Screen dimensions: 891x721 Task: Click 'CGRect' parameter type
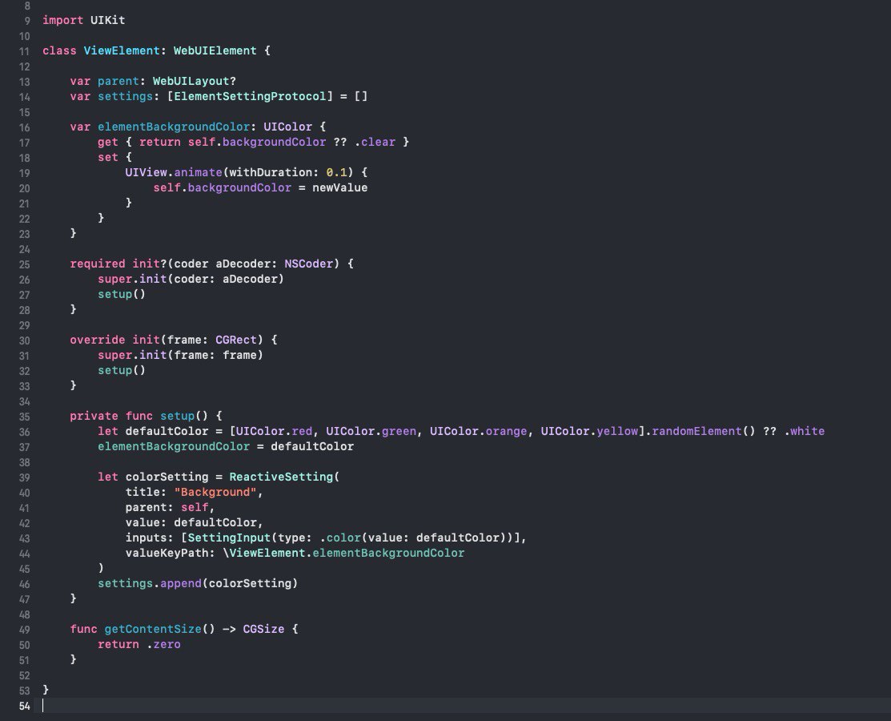236,340
